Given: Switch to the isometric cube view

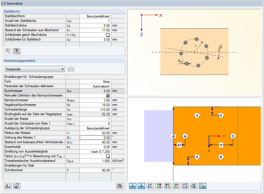Looking at the screenshot, I should click(185, 186).
